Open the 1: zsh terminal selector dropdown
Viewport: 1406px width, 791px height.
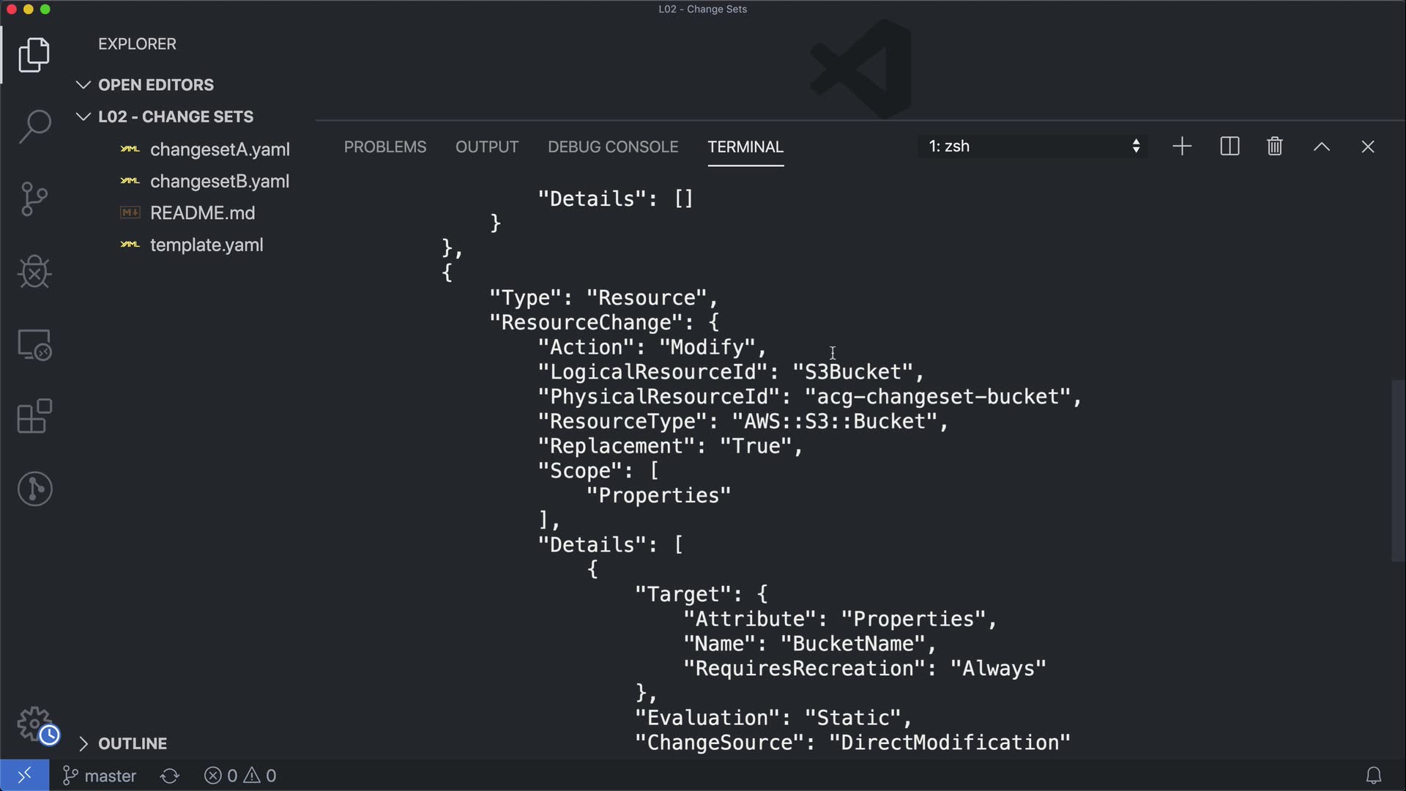[x=1033, y=146]
